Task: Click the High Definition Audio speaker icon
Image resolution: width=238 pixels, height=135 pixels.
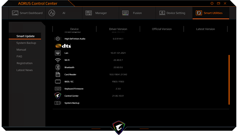Action: point(58,39)
